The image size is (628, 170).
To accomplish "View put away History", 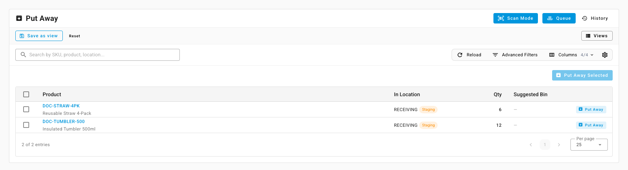I will (x=595, y=18).
